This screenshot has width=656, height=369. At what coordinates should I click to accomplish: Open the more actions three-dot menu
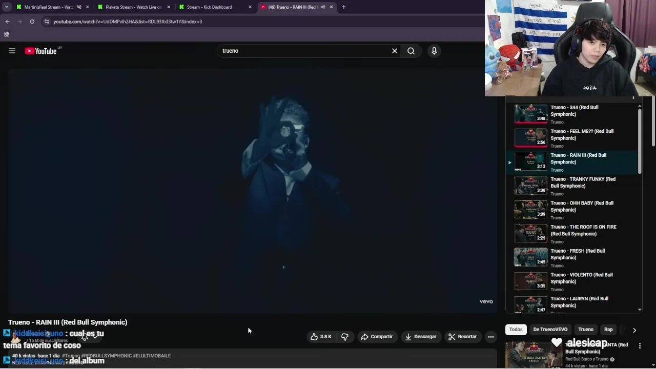491,337
